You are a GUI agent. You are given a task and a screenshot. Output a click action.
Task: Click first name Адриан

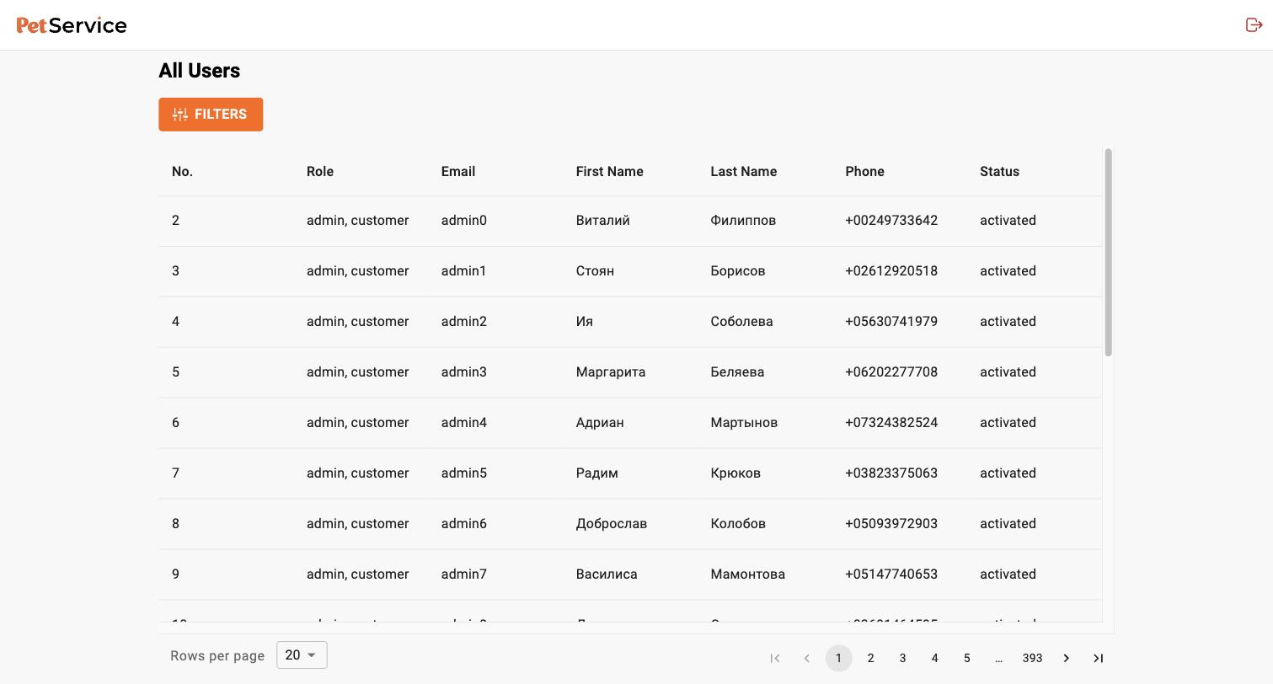tap(600, 422)
